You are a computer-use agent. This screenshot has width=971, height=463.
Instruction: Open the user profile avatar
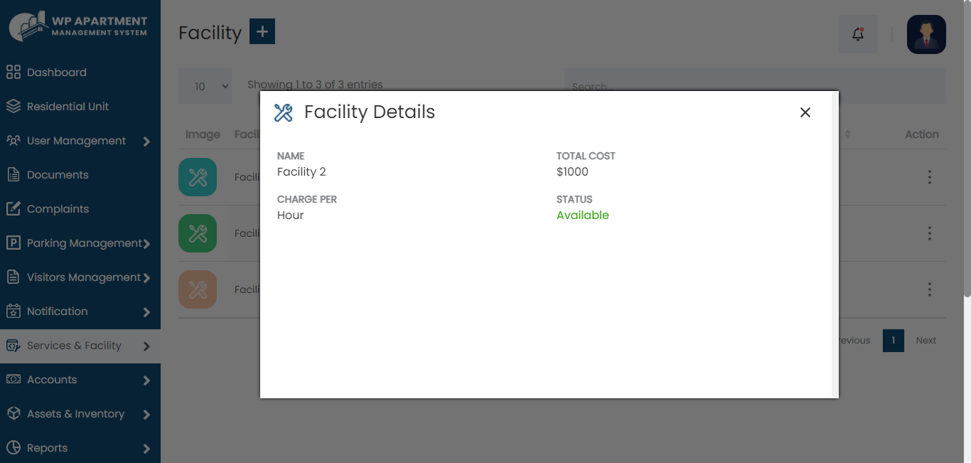click(926, 34)
